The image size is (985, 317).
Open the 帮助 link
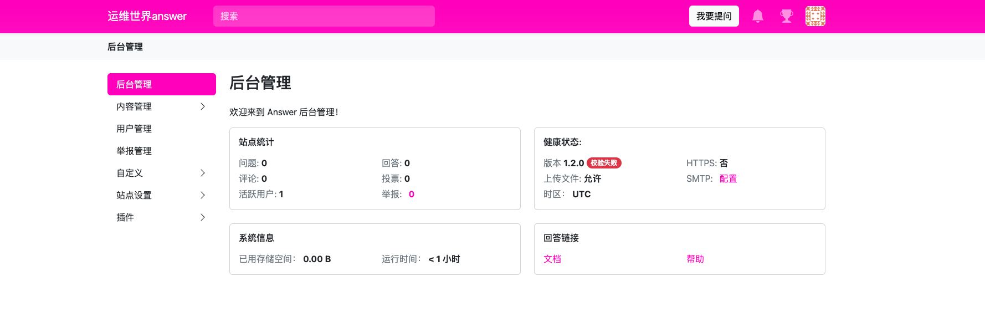tap(695, 259)
